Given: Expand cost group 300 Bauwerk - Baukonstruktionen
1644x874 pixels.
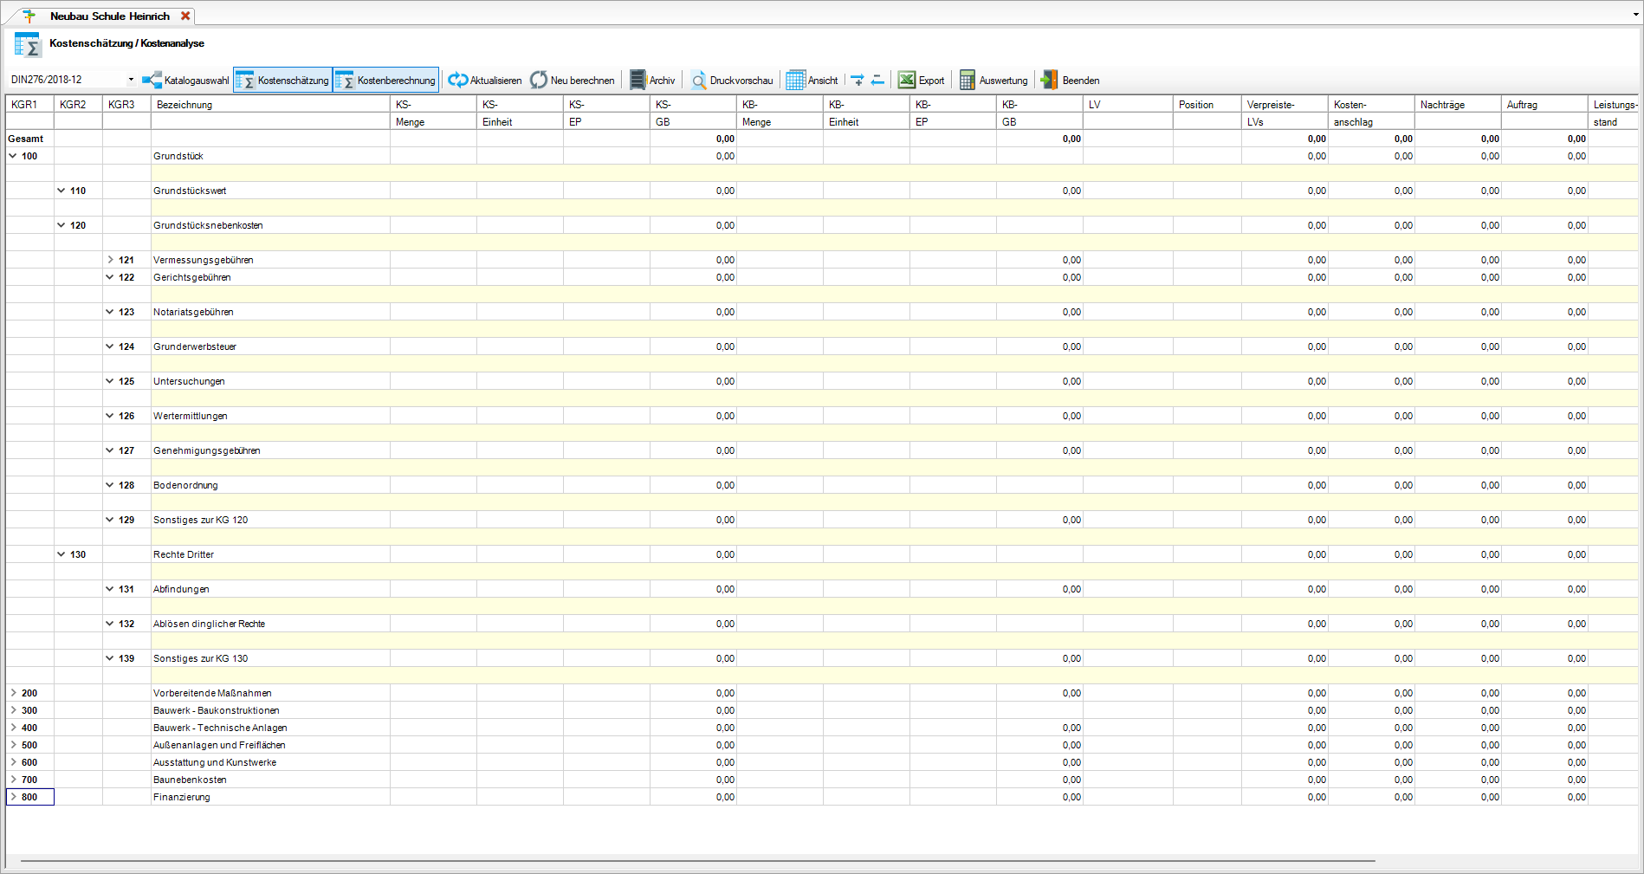Looking at the screenshot, I should pos(13,710).
